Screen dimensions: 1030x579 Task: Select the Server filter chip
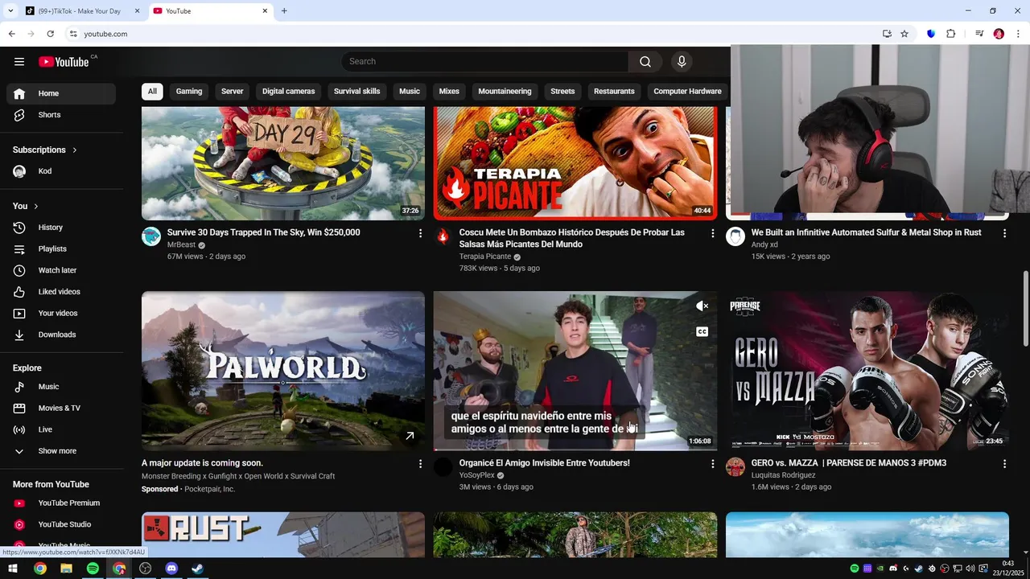[x=233, y=92]
